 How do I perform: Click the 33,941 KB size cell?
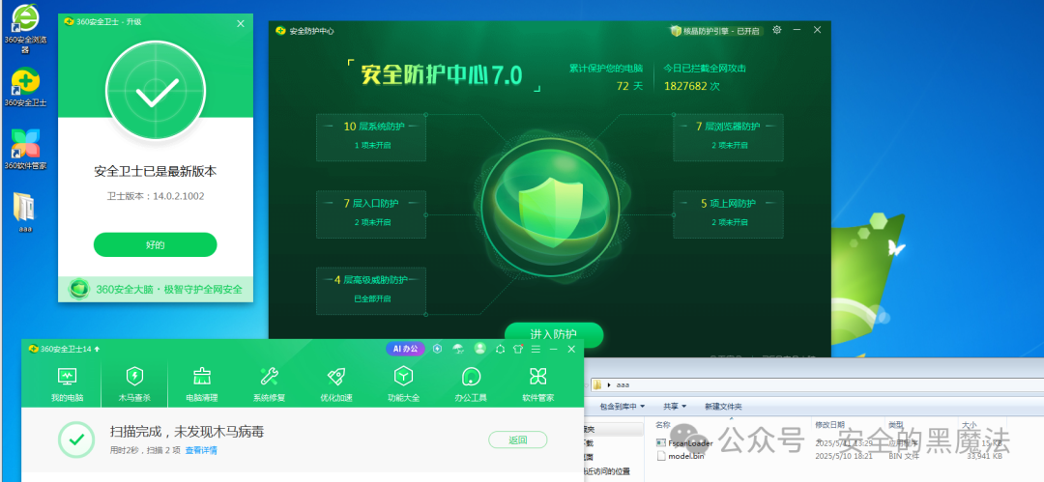[x=984, y=456]
